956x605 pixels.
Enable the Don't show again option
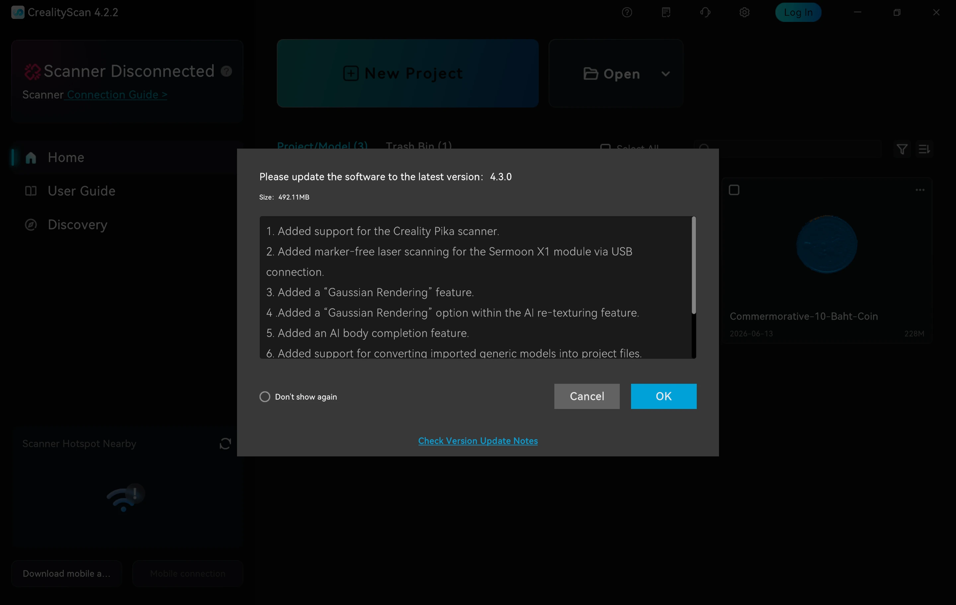(265, 397)
